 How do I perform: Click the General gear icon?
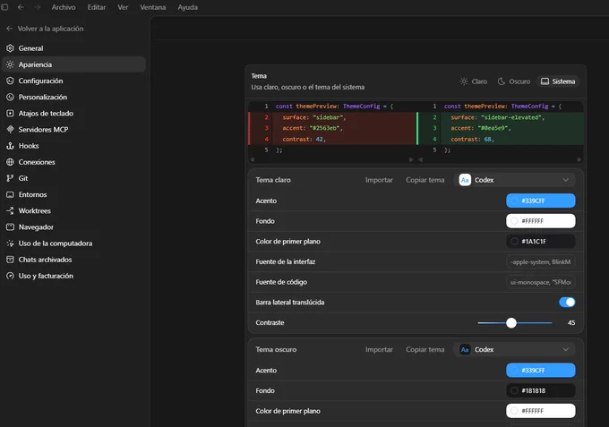[10, 48]
